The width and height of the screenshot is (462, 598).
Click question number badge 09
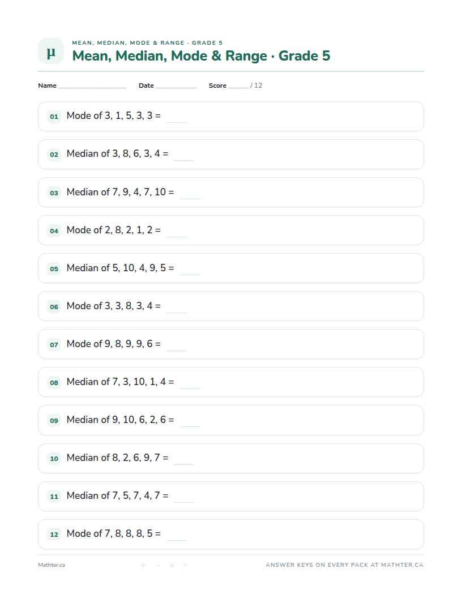tap(54, 420)
